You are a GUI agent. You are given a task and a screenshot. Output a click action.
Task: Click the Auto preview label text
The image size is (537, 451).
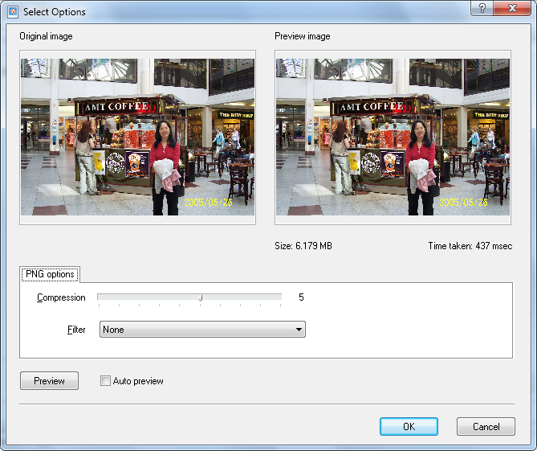pyautogui.click(x=138, y=381)
